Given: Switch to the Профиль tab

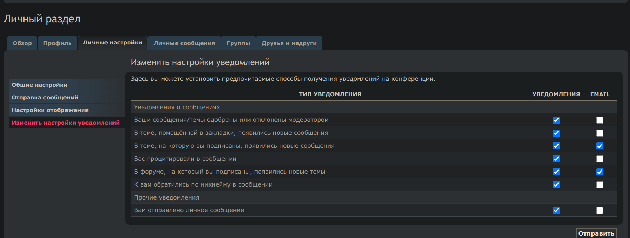Looking at the screenshot, I should point(57,43).
